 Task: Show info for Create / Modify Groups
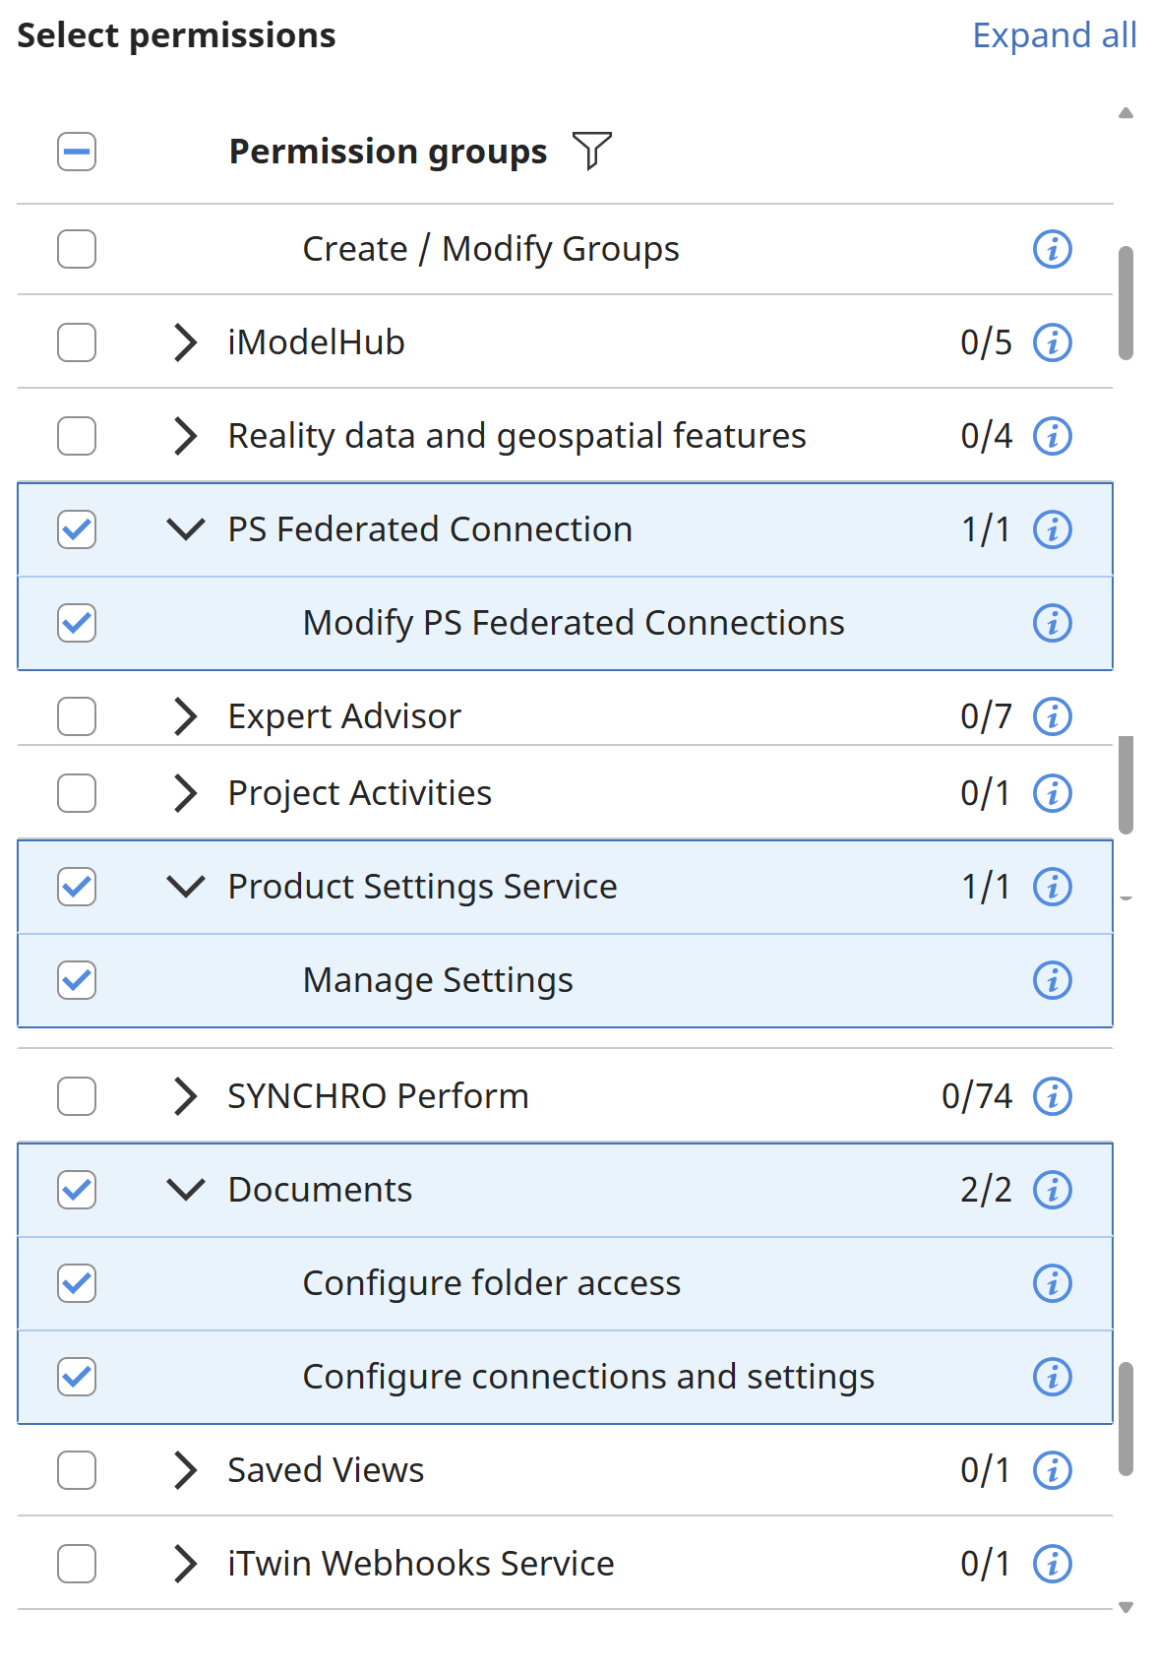coord(1052,249)
